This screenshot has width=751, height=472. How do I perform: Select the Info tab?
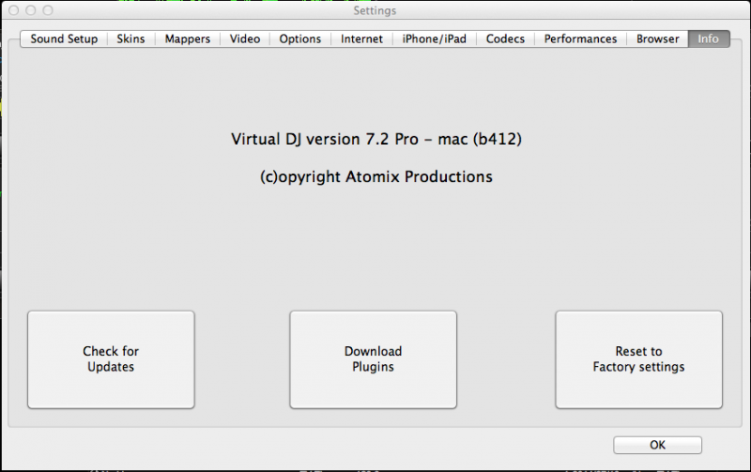pos(709,38)
